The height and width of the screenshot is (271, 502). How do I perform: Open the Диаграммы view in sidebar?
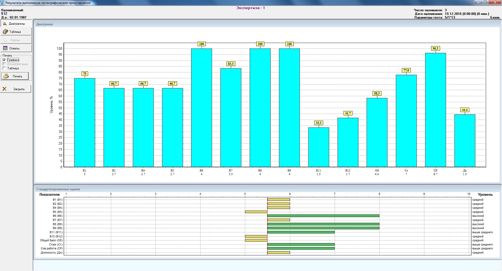point(16,24)
